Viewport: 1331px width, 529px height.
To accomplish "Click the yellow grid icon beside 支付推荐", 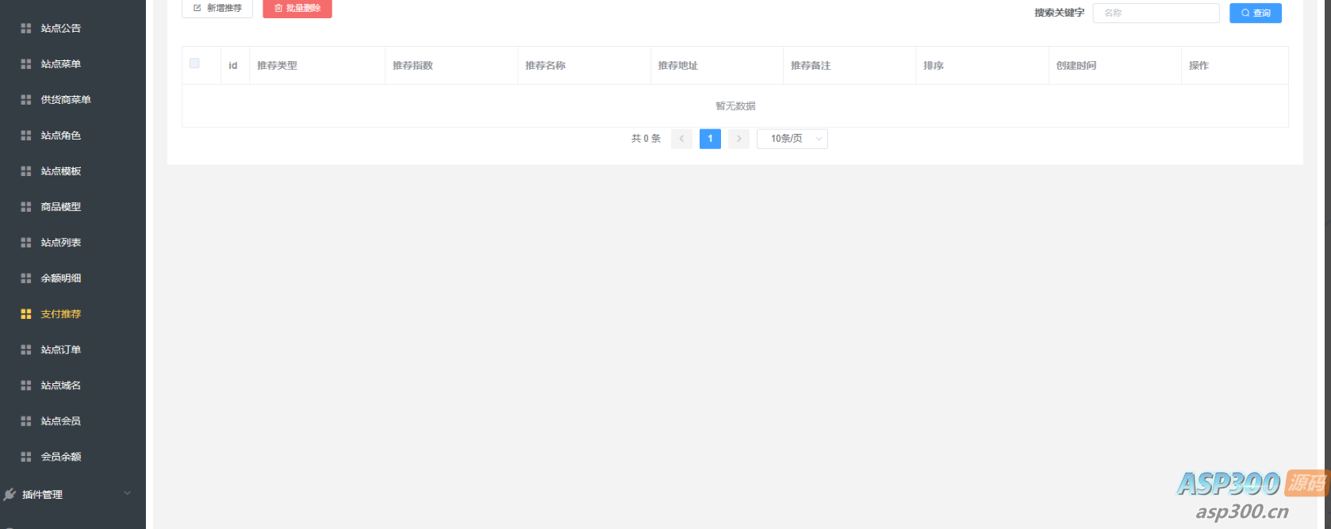I will coord(26,314).
